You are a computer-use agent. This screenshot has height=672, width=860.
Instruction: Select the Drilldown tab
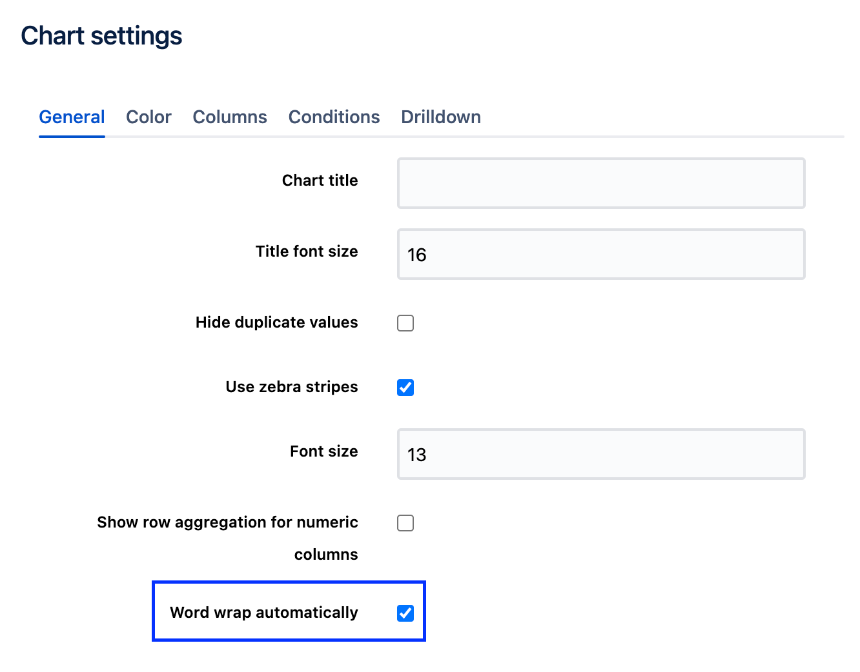[x=440, y=117]
